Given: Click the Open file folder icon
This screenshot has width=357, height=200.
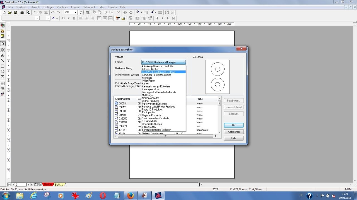Looking at the screenshot, I should click(x=9, y=12).
